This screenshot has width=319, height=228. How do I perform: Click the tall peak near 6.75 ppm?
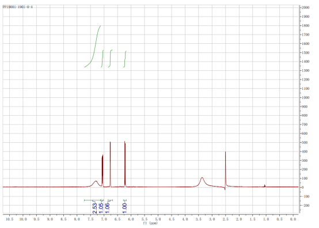110,164
